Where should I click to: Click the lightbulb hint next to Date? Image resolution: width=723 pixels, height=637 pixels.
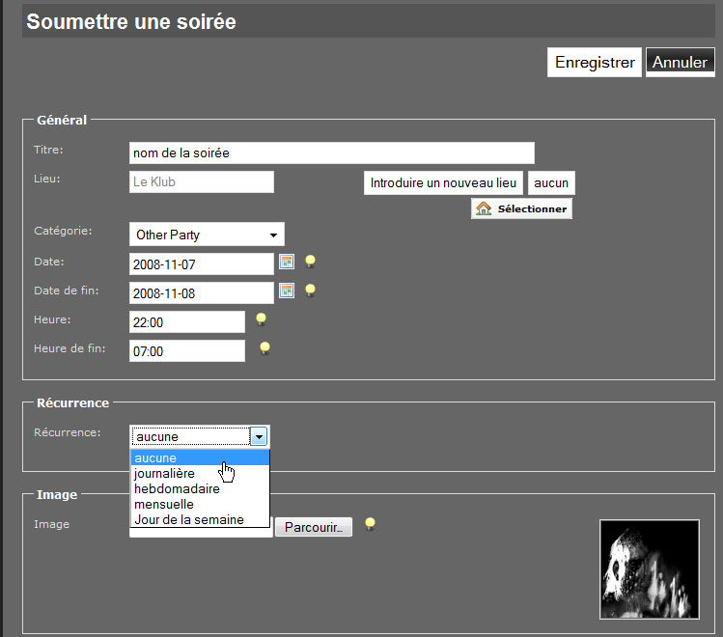point(310,262)
